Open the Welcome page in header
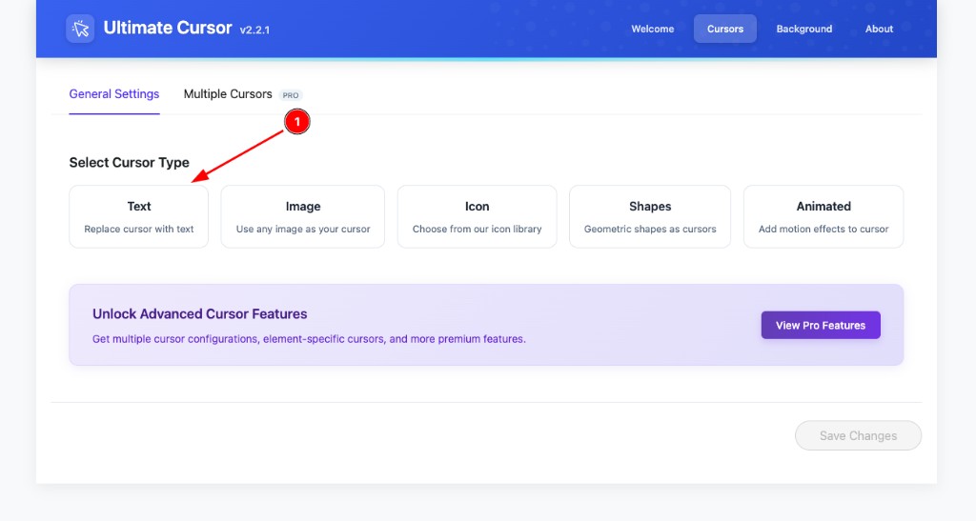Screen dimensions: 976x521 click(x=652, y=29)
